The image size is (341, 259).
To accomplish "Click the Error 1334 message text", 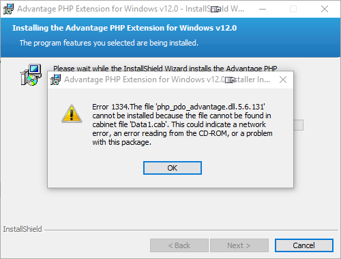I will (182, 124).
